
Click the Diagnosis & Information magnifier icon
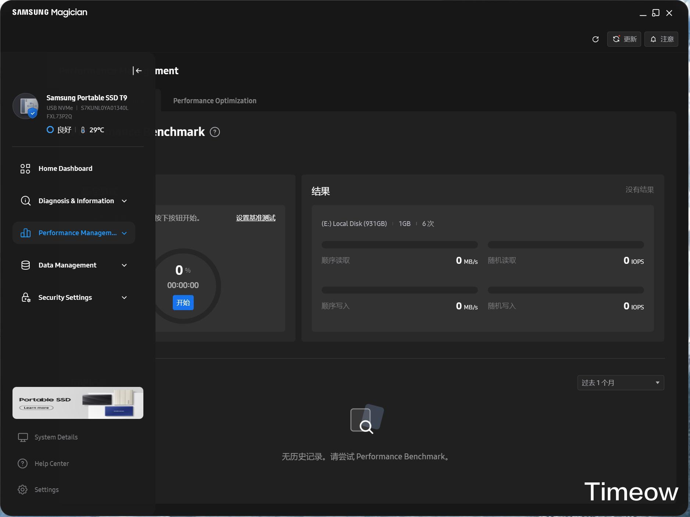tap(25, 201)
